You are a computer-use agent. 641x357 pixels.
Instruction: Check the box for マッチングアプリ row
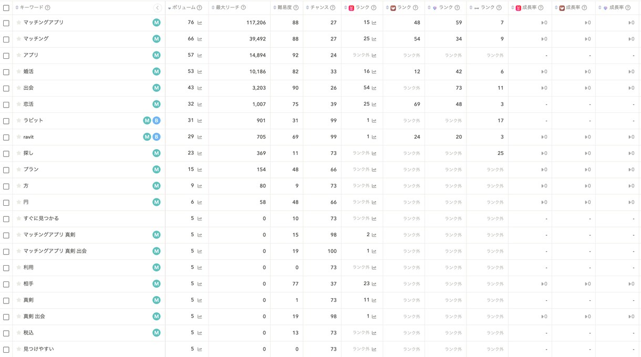click(x=6, y=23)
